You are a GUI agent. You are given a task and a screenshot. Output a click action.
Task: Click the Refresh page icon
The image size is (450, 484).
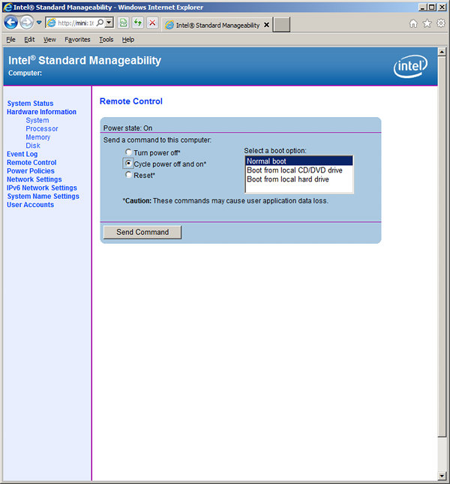[138, 23]
